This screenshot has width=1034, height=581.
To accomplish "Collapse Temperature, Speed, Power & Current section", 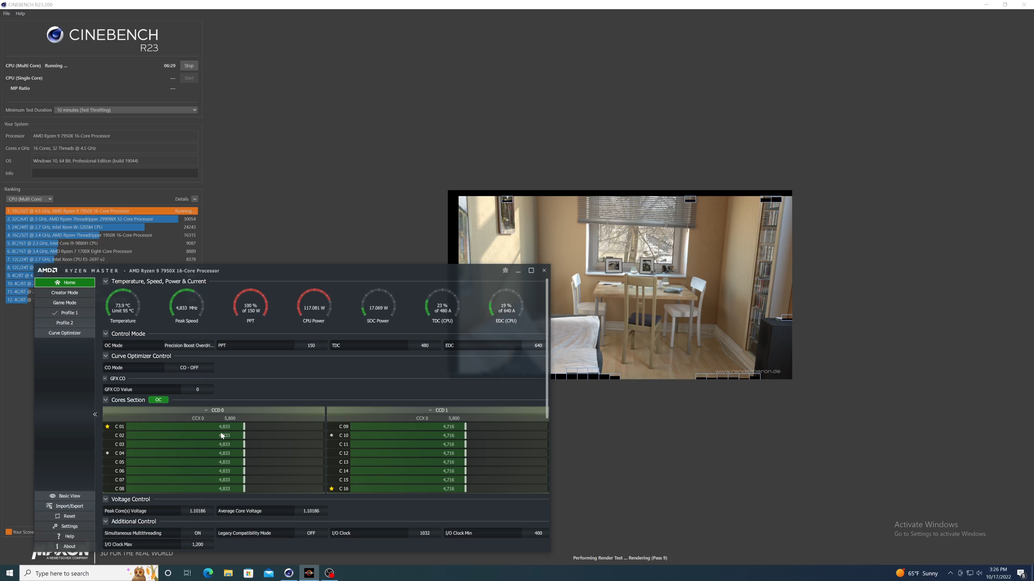I will click(x=106, y=281).
